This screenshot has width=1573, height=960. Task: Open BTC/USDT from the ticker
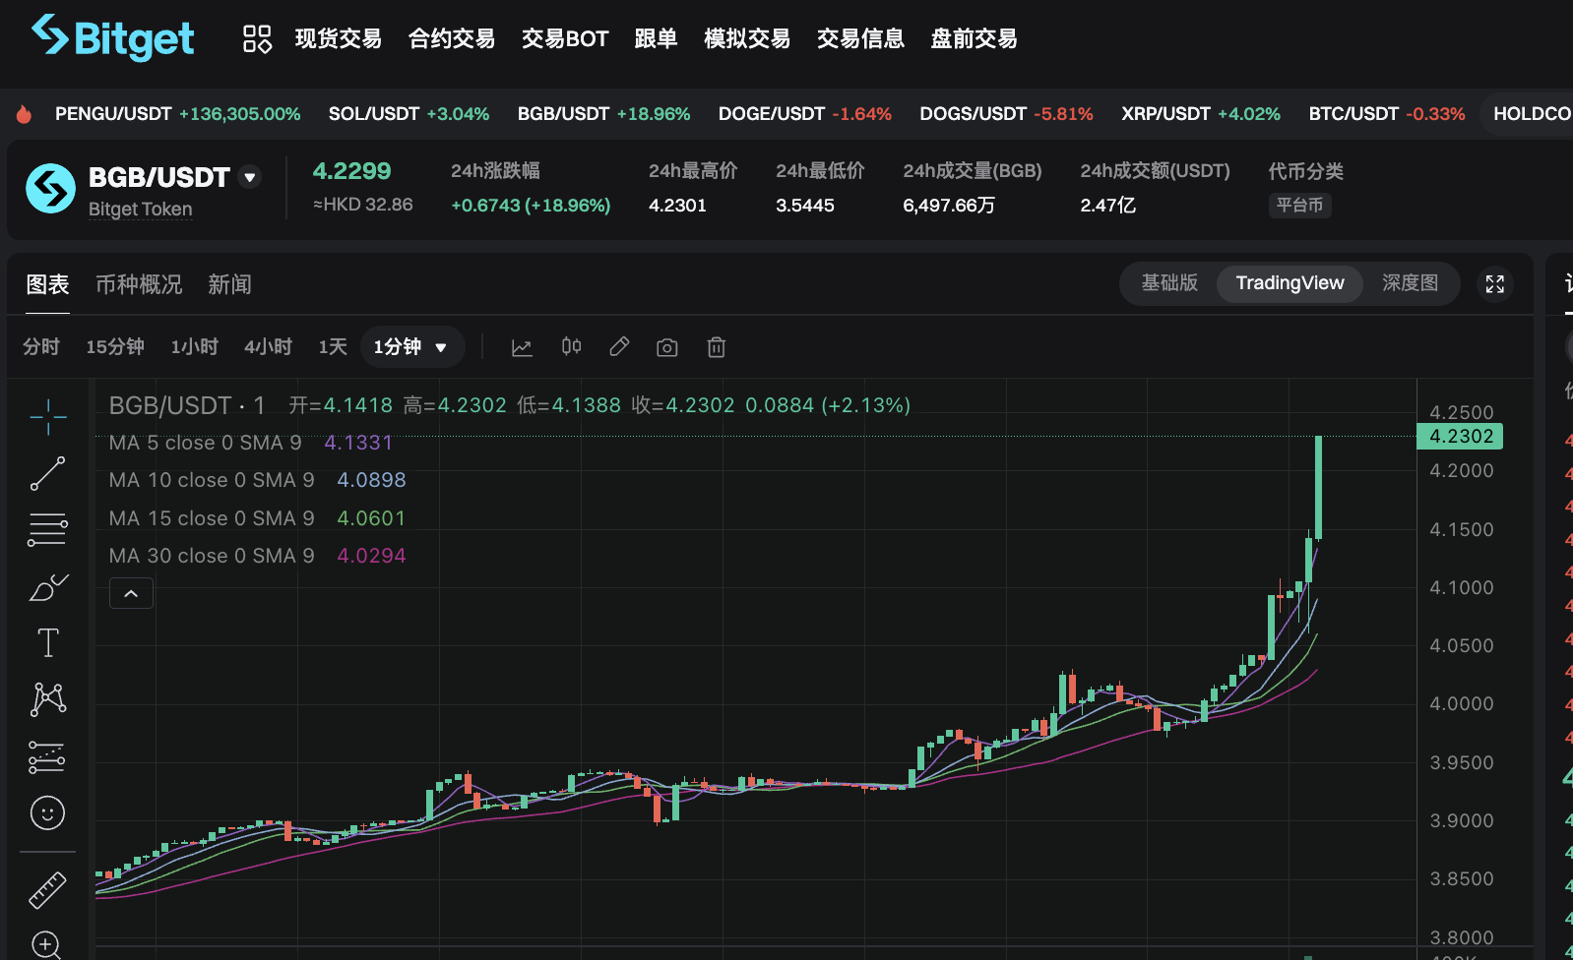coord(1386,114)
